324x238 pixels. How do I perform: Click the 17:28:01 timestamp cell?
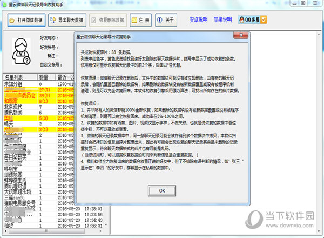pyautogui.click(x=93, y=209)
